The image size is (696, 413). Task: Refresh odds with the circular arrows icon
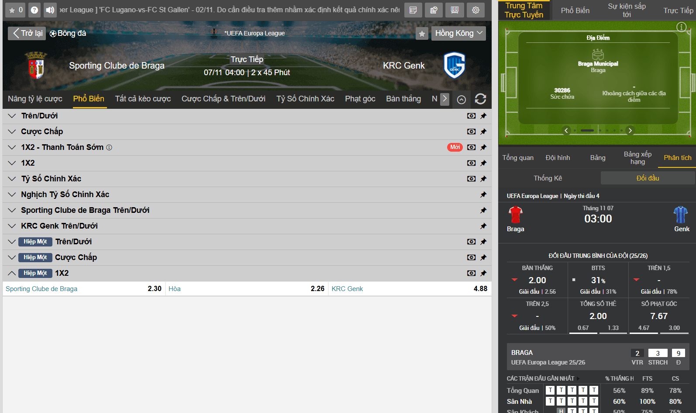tap(480, 99)
